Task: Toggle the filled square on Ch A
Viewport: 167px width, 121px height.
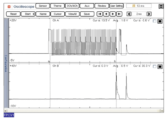Action: pyautogui.click(x=160, y=21)
